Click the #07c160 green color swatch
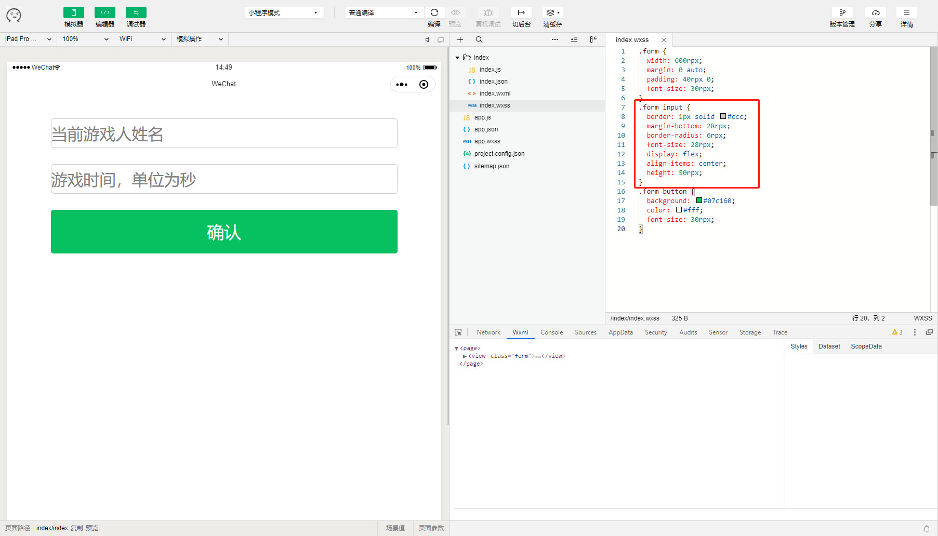 point(699,201)
